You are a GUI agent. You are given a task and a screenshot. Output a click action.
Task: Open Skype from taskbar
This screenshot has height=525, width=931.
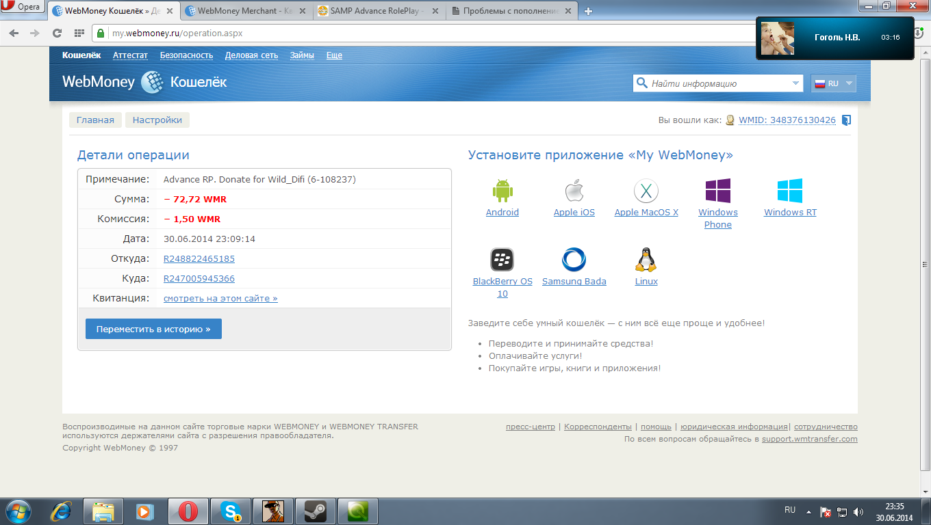[x=231, y=511]
